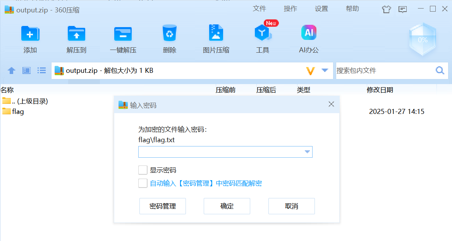Viewport: 452px width, 241px height.
Task: Enable the 显示密码 checkbox
Action: [x=143, y=170]
